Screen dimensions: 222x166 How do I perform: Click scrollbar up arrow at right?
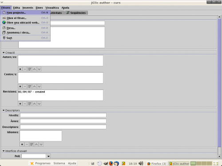point(219,17)
